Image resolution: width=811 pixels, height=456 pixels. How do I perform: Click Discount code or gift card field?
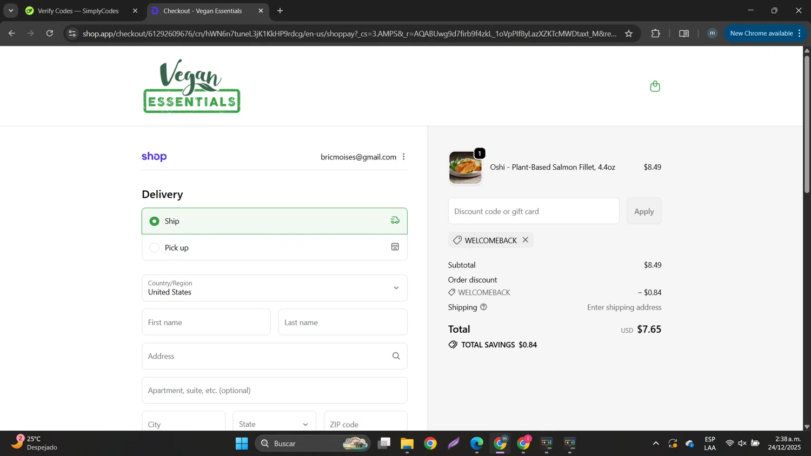tap(534, 211)
